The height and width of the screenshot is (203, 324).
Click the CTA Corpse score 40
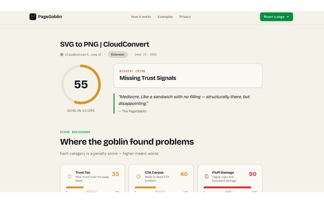184,174
